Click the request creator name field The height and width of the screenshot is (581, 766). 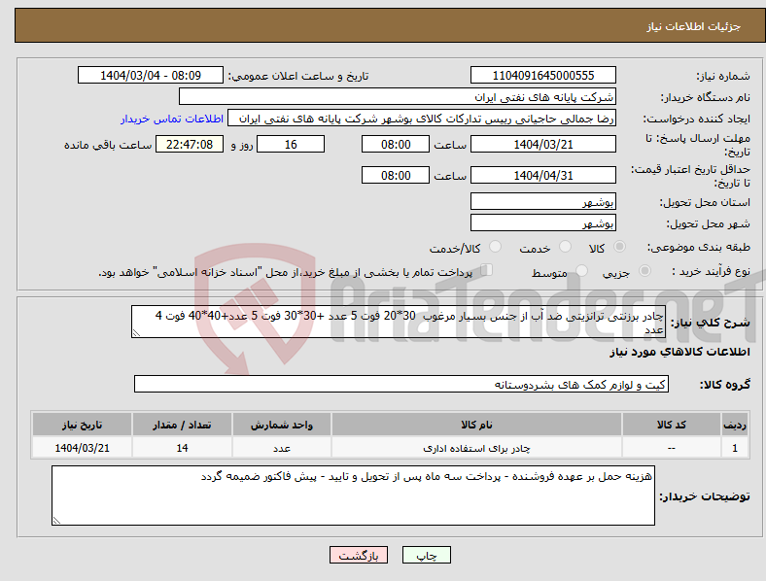422,119
